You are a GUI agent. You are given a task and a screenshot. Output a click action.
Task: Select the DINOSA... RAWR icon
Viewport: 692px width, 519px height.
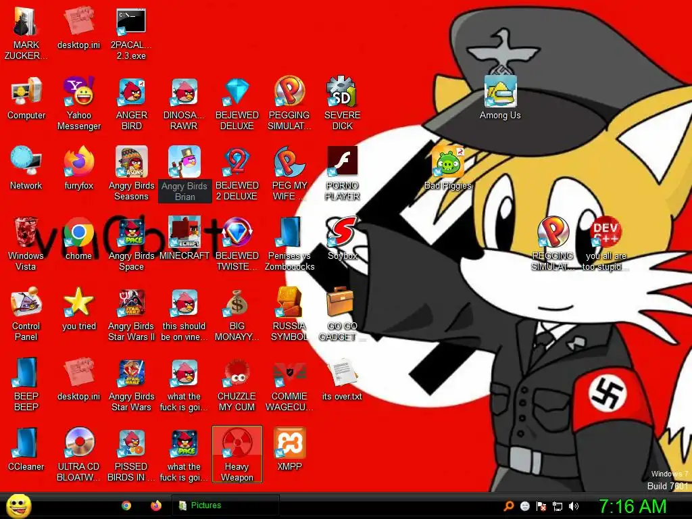coord(184,103)
